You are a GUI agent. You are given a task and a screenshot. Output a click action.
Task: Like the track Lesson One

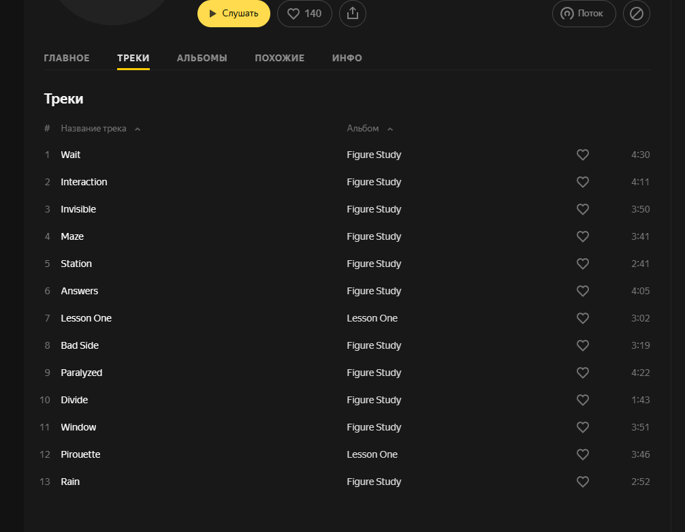pos(583,318)
